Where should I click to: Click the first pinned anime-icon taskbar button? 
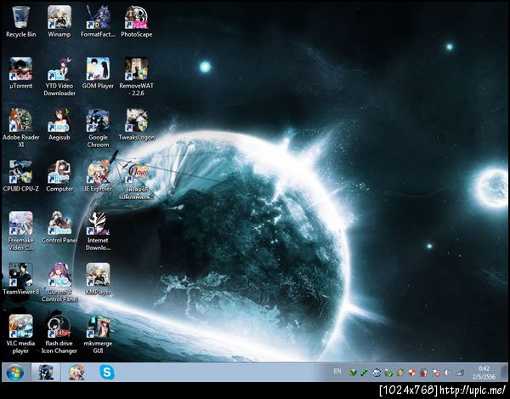pyautogui.click(x=46, y=372)
